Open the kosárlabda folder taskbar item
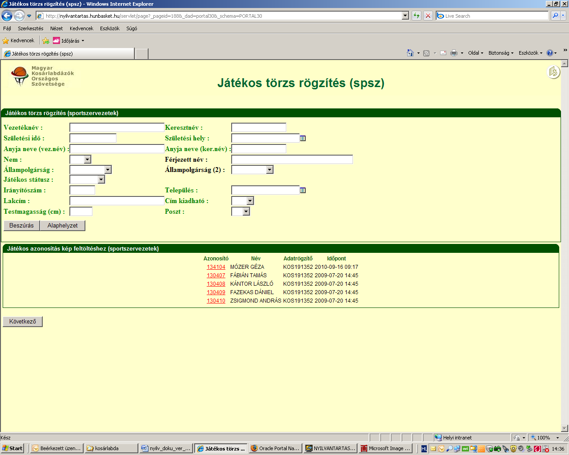This screenshot has height=455, width=569. click(111, 448)
